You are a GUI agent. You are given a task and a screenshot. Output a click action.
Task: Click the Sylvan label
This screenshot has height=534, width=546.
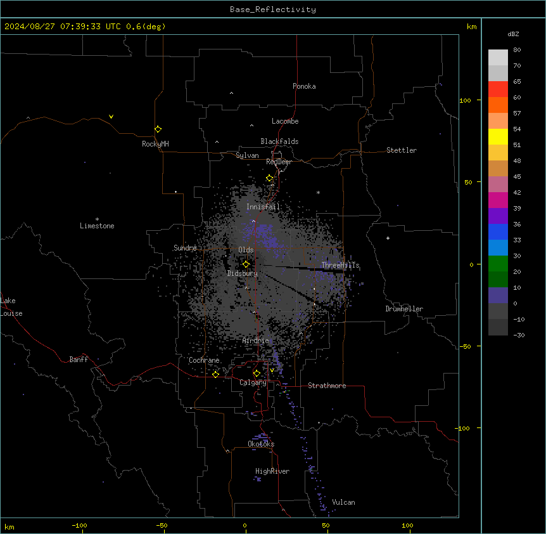(247, 155)
